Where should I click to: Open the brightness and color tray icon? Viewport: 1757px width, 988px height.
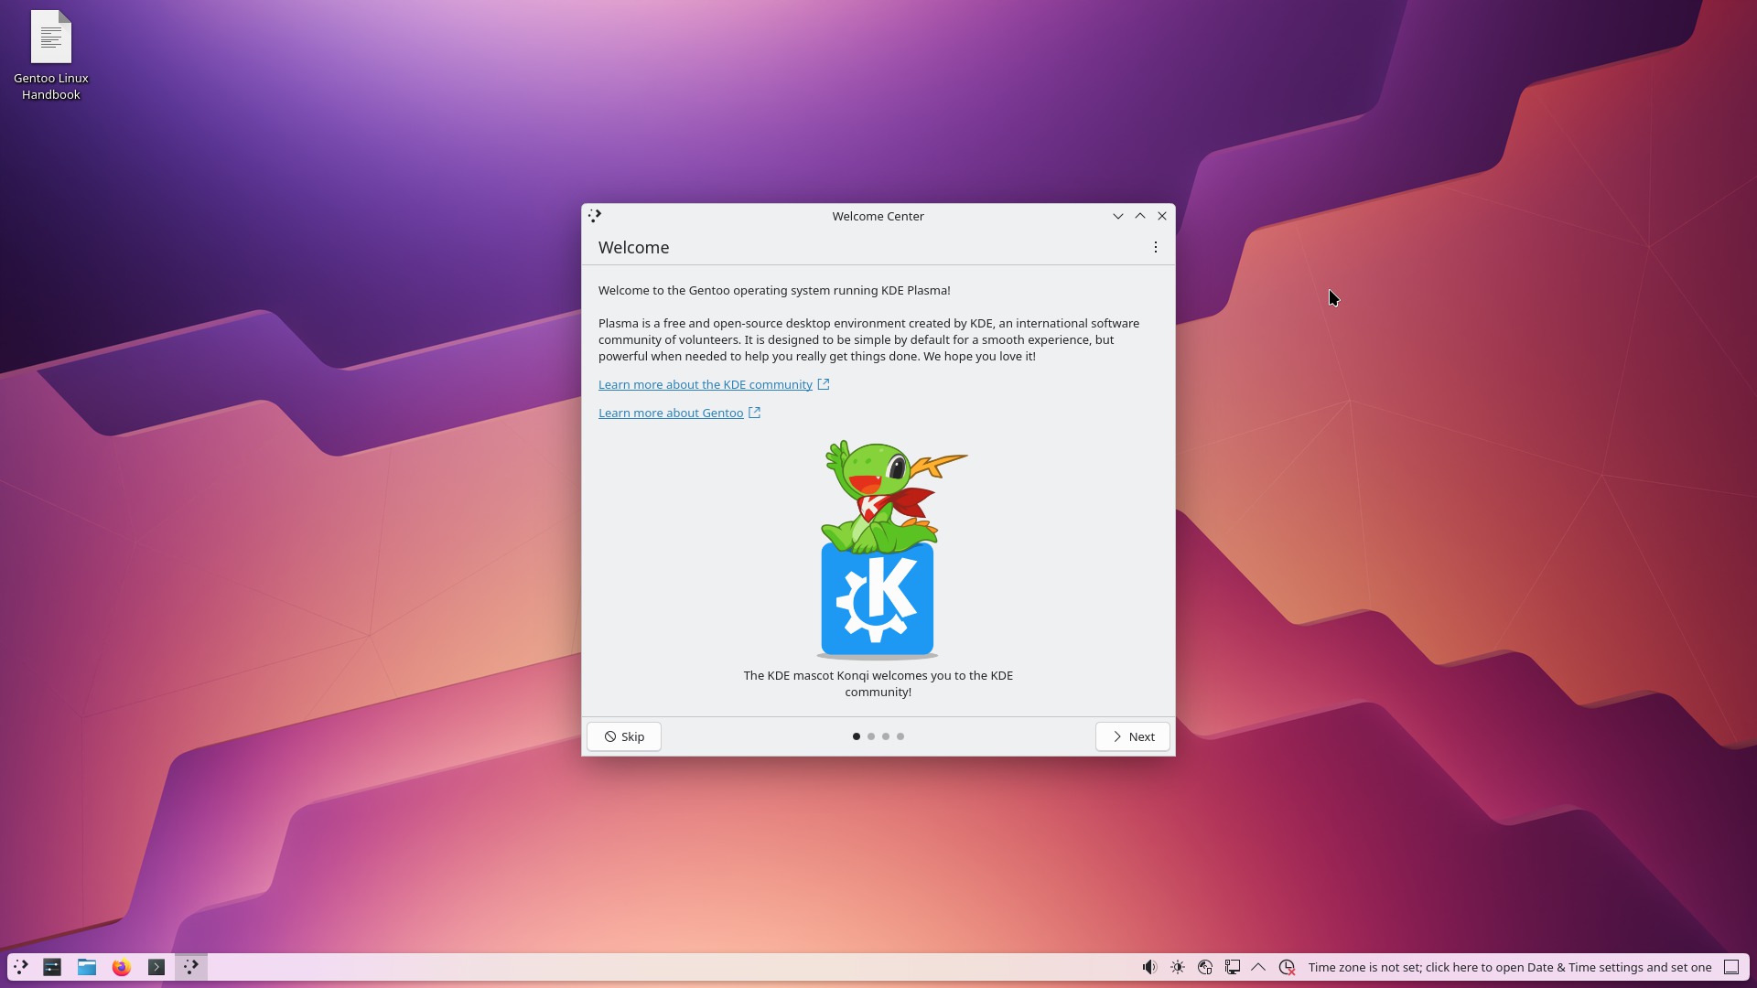click(1178, 967)
